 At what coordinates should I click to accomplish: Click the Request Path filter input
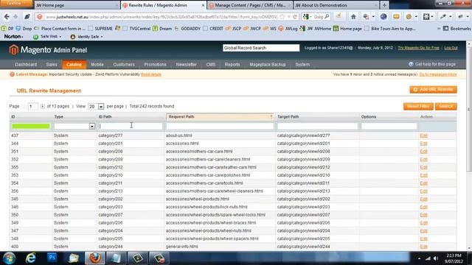(220, 127)
